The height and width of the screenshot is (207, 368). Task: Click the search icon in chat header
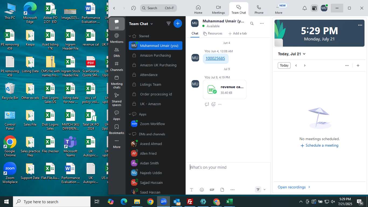tap(252, 23)
